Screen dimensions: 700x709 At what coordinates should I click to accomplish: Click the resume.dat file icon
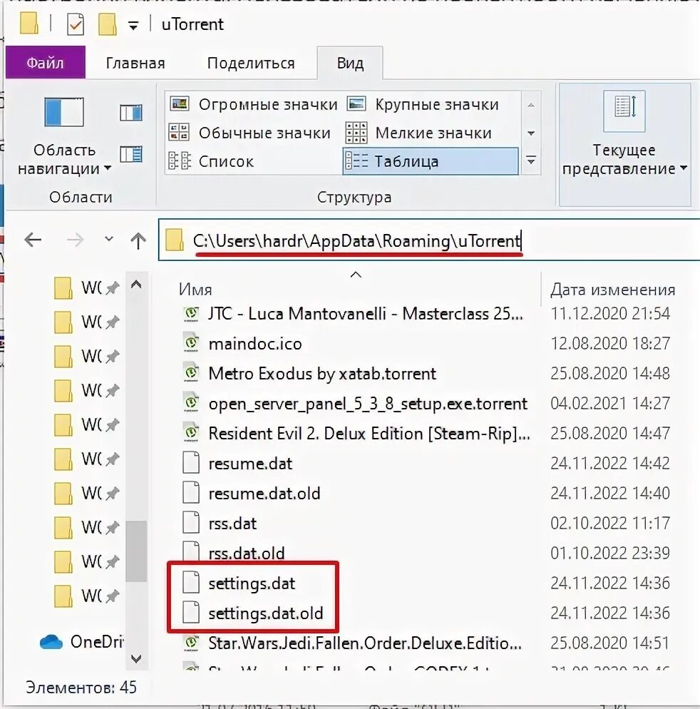[191, 462]
